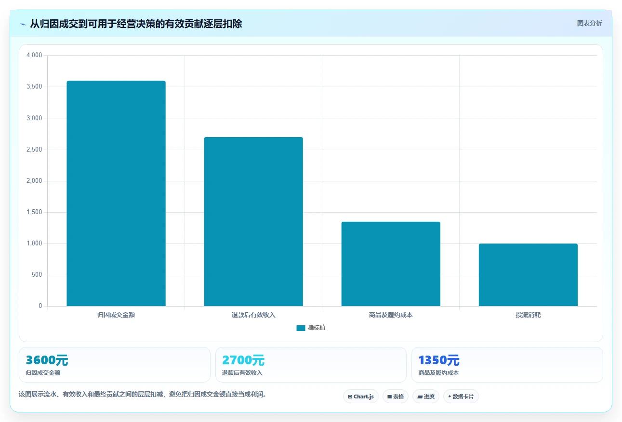Click the lightning icon beside the chart title
The width and height of the screenshot is (622, 422).
[x=23, y=24]
